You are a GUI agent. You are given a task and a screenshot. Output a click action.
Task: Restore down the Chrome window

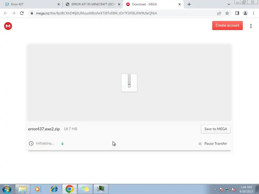pyautogui.click(x=244, y=2)
